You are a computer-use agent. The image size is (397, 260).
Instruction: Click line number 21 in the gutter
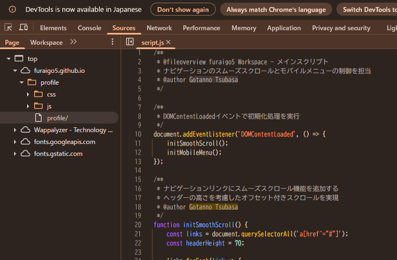pyautogui.click(x=138, y=234)
